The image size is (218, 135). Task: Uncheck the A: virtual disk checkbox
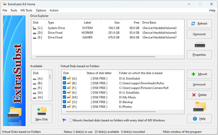[x=65, y=79]
